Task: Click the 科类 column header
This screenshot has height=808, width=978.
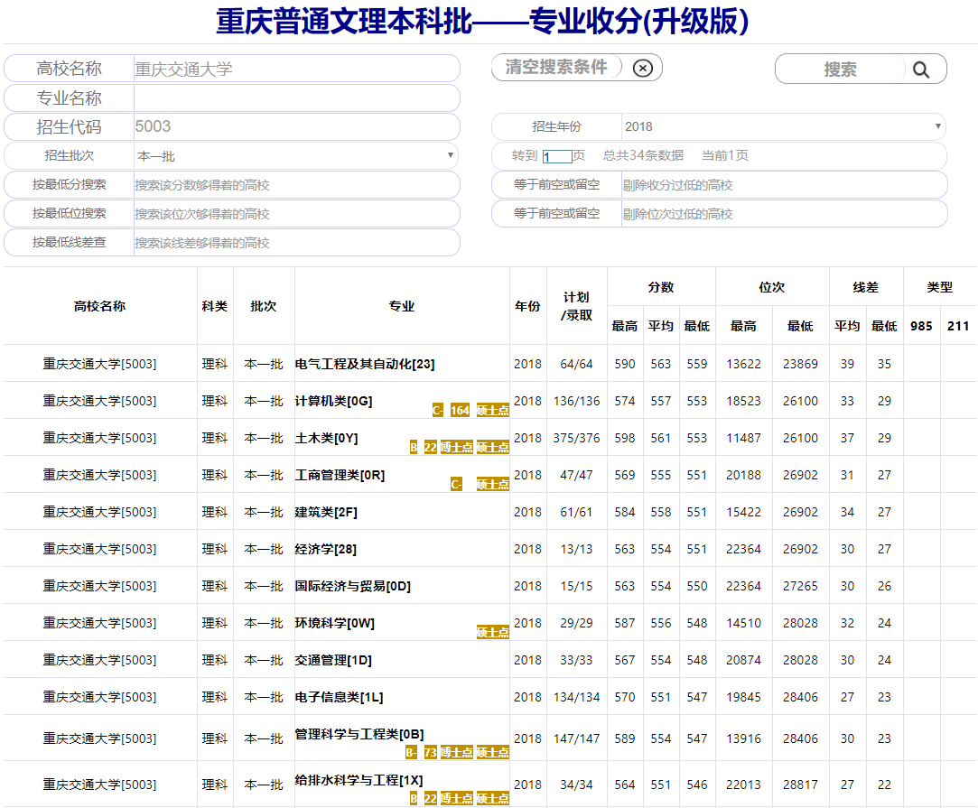Action: (x=215, y=306)
